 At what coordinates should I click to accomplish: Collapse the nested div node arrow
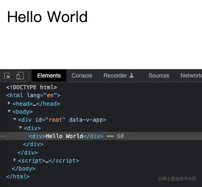click(20, 128)
